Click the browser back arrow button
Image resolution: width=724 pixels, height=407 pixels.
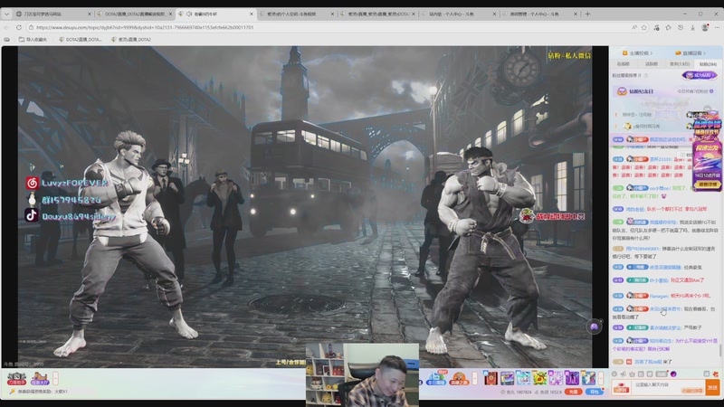point(7,27)
